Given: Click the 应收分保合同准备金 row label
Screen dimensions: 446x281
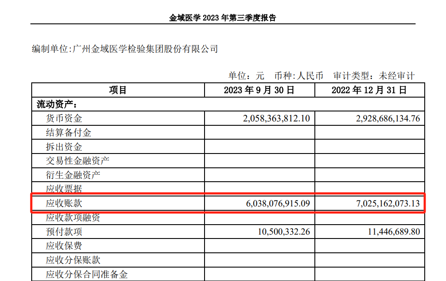Looking at the screenshot, I should (x=87, y=274).
